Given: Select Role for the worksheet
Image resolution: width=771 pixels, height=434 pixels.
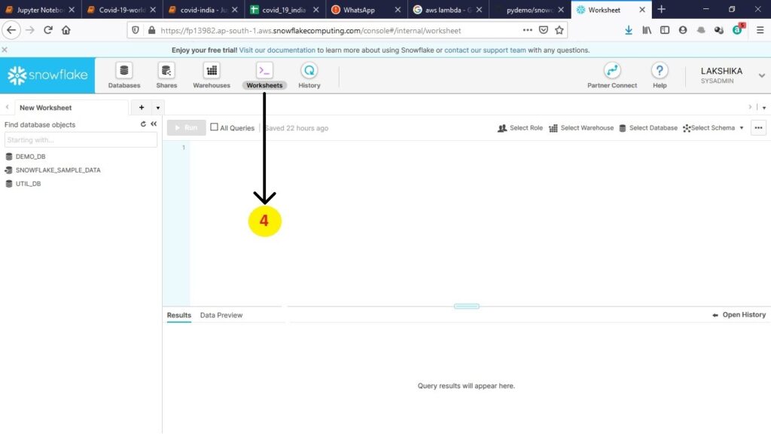Looking at the screenshot, I should (x=520, y=128).
